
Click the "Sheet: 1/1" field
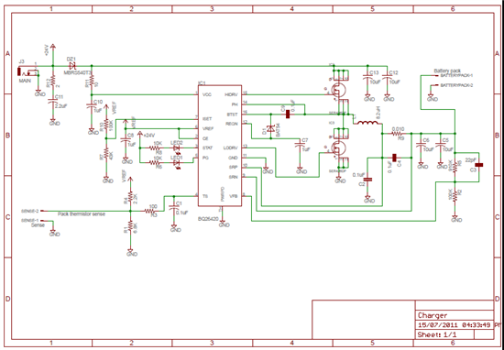[436, 335]
